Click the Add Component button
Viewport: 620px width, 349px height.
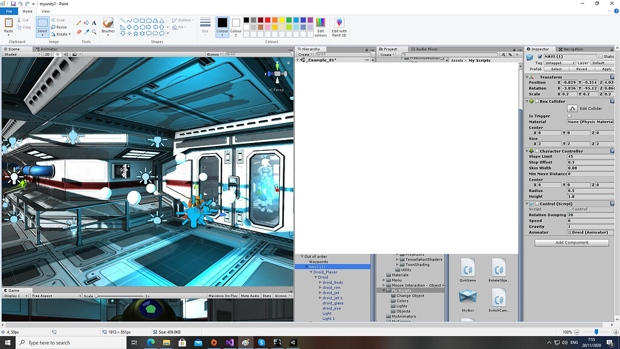(x=571, y=242)
